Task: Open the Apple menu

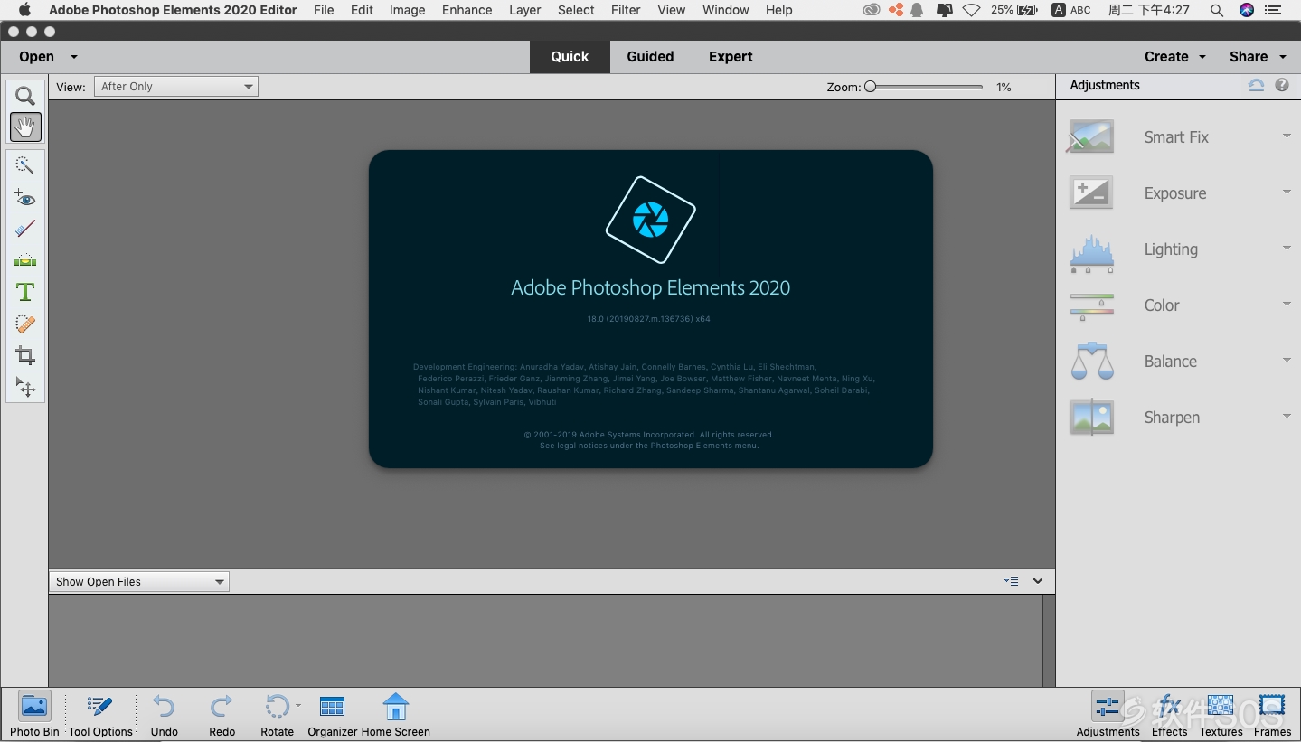Action: point(24,10)
